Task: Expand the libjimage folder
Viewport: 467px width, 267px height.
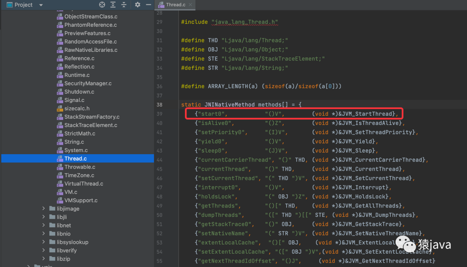Action: click(x=44, y=209)
